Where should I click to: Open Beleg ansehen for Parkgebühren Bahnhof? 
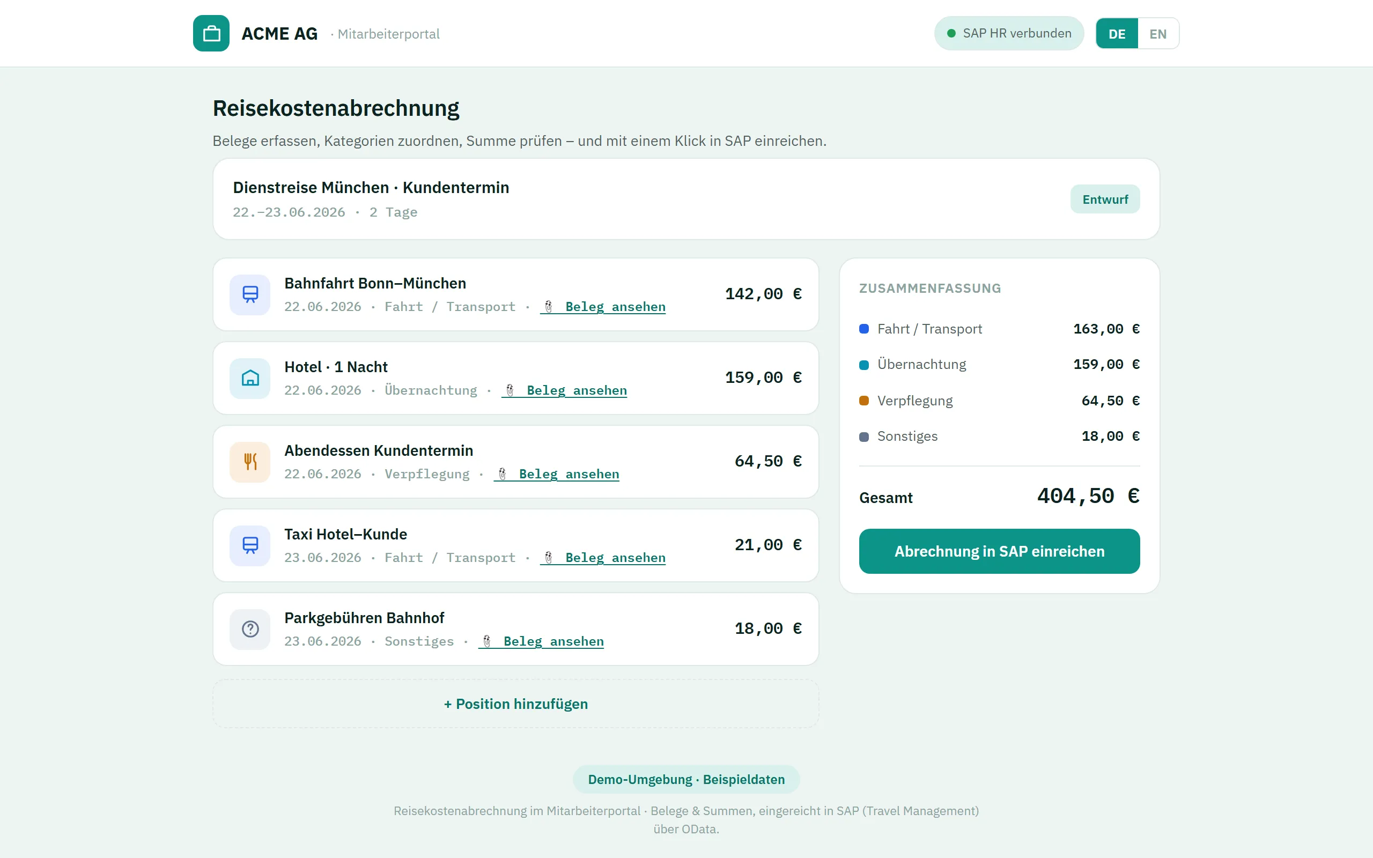pyautogui.click(x=541, y=641)
